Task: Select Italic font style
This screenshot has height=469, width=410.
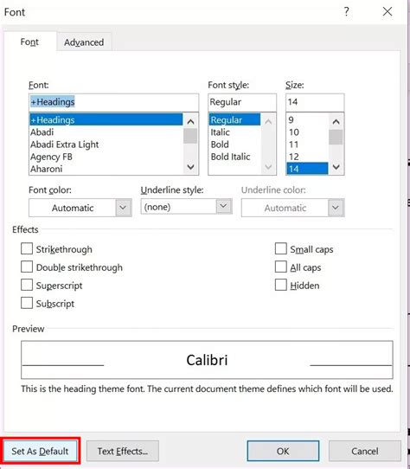Action: pyautogui.click(x=234, y=132)
